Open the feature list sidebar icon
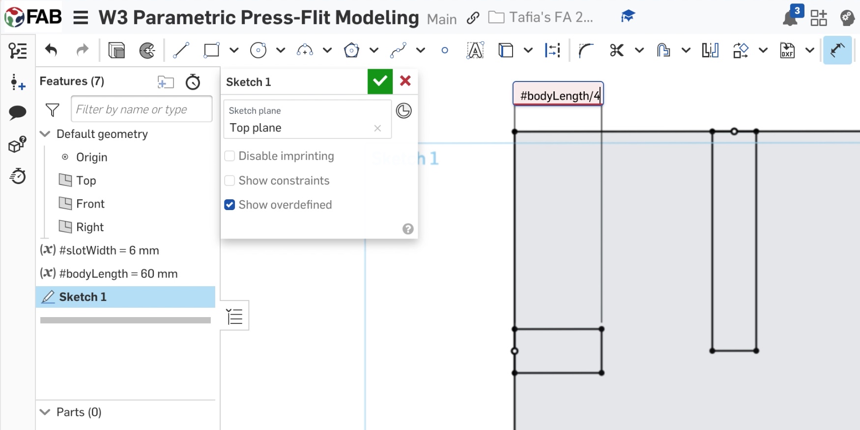This screenshot has height=430, width=860. 18,51
